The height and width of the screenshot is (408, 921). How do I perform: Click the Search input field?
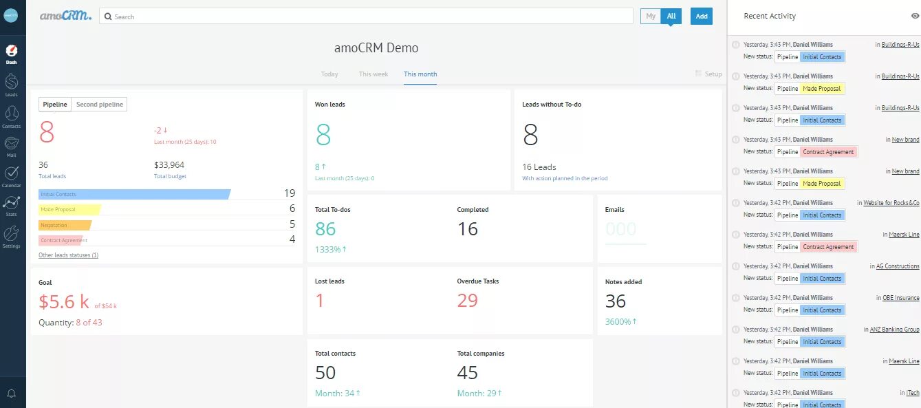(366, 16)
